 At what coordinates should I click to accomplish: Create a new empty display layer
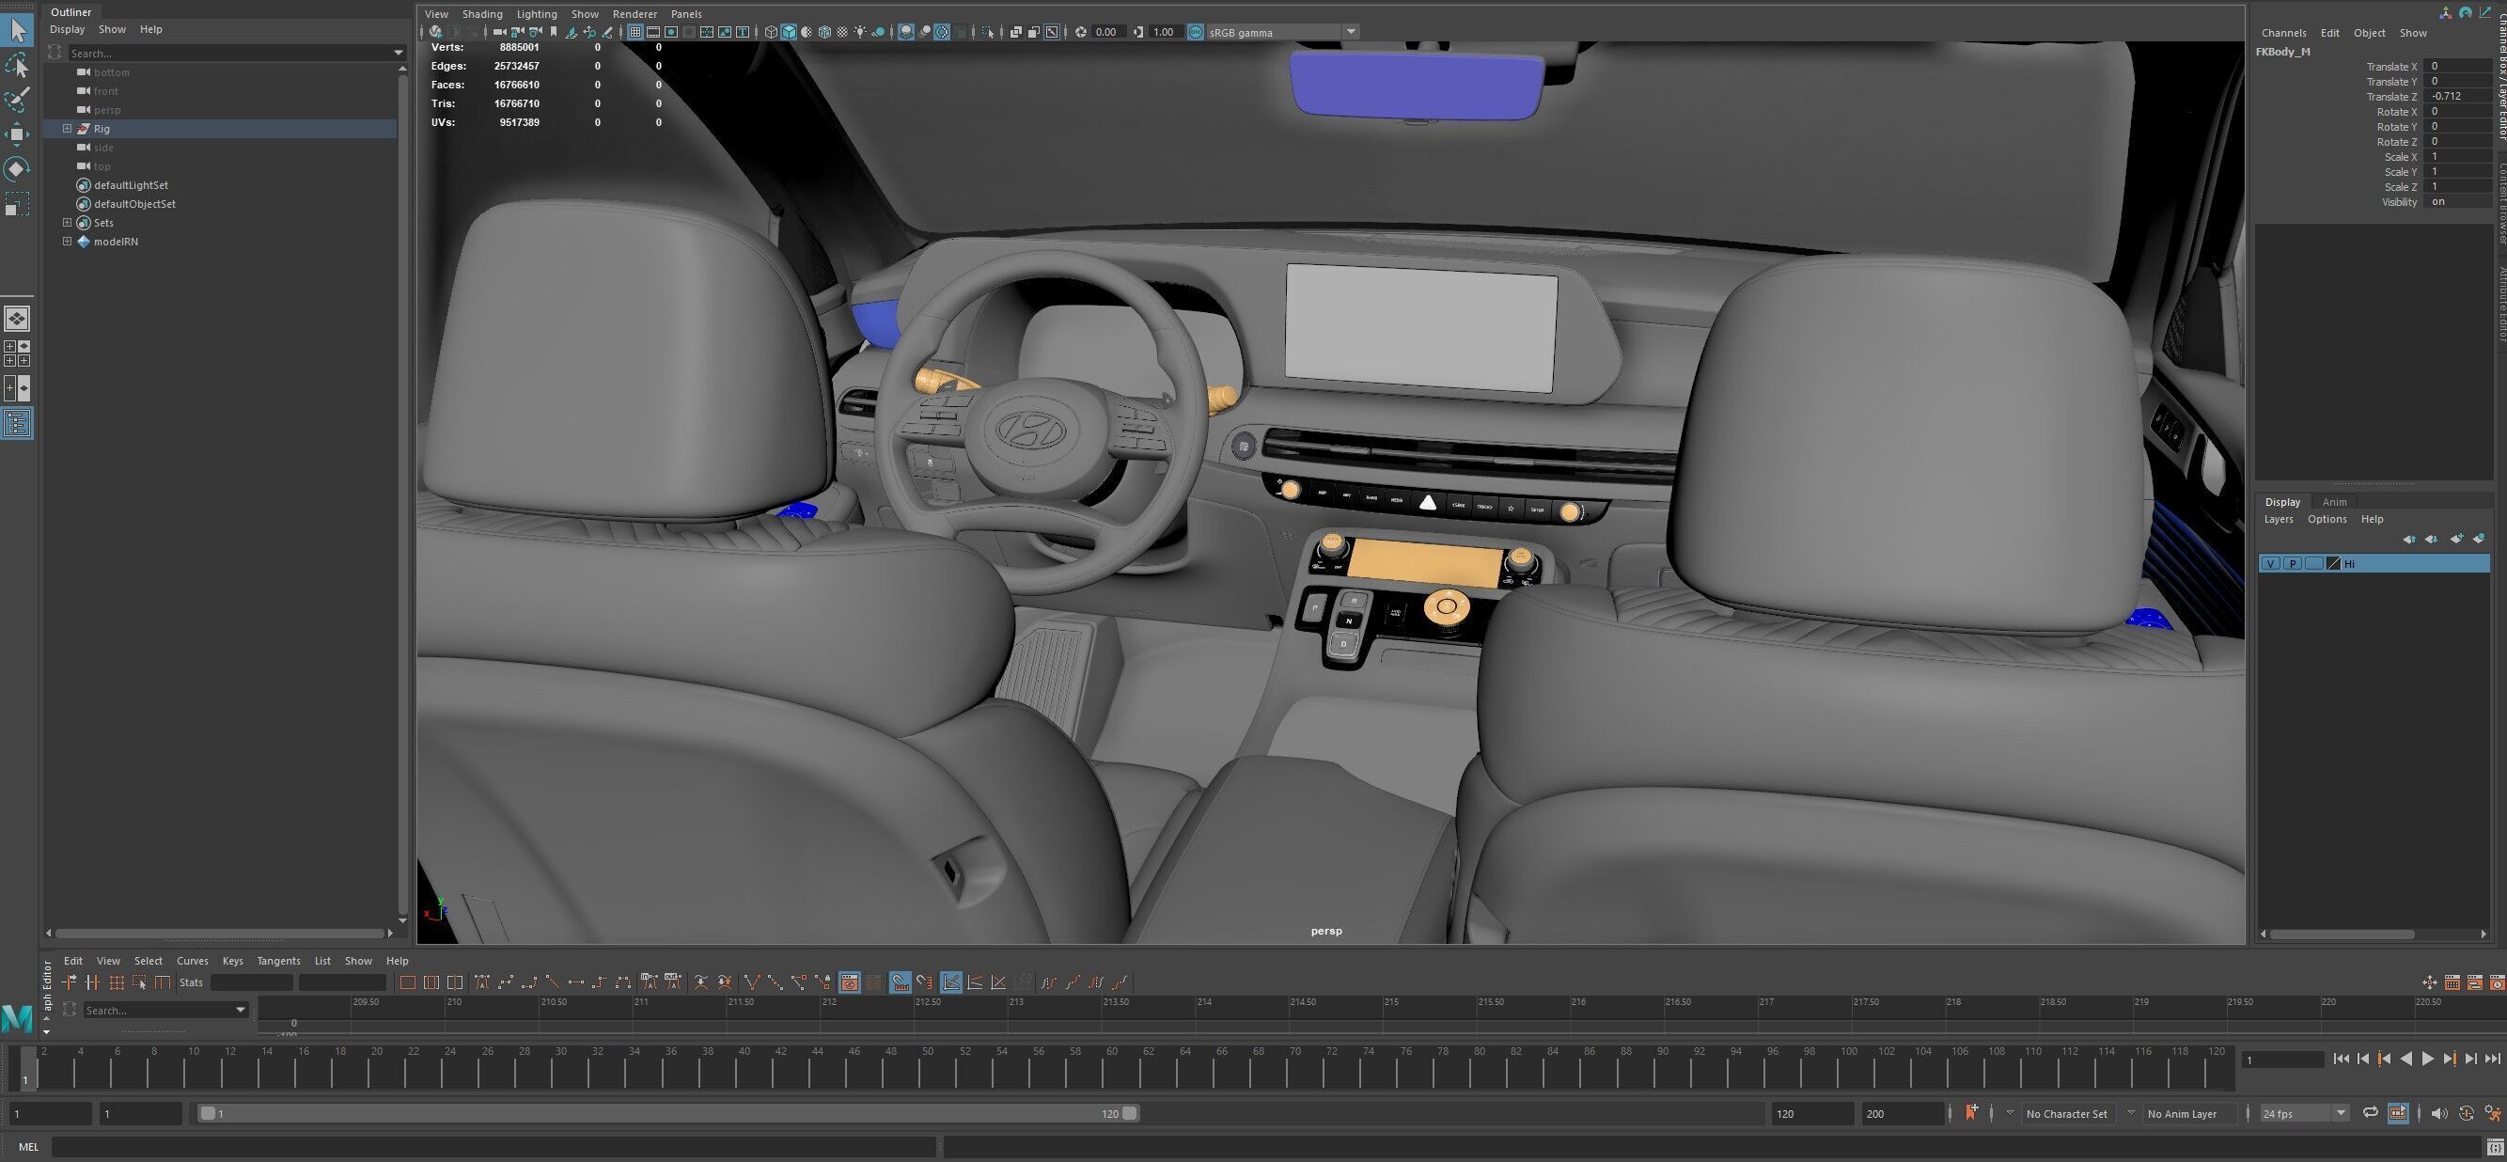(2455, 539)
